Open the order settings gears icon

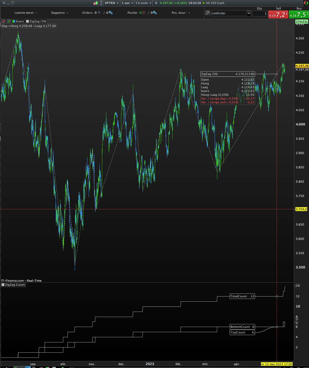coord(111,13)
